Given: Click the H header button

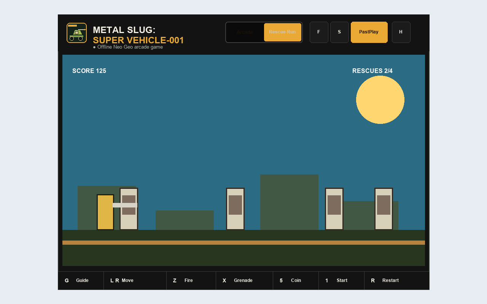Looking at the screenshot, I should [401, 32].
